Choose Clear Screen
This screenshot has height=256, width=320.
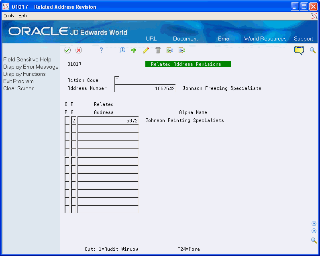tap(19, 89)
